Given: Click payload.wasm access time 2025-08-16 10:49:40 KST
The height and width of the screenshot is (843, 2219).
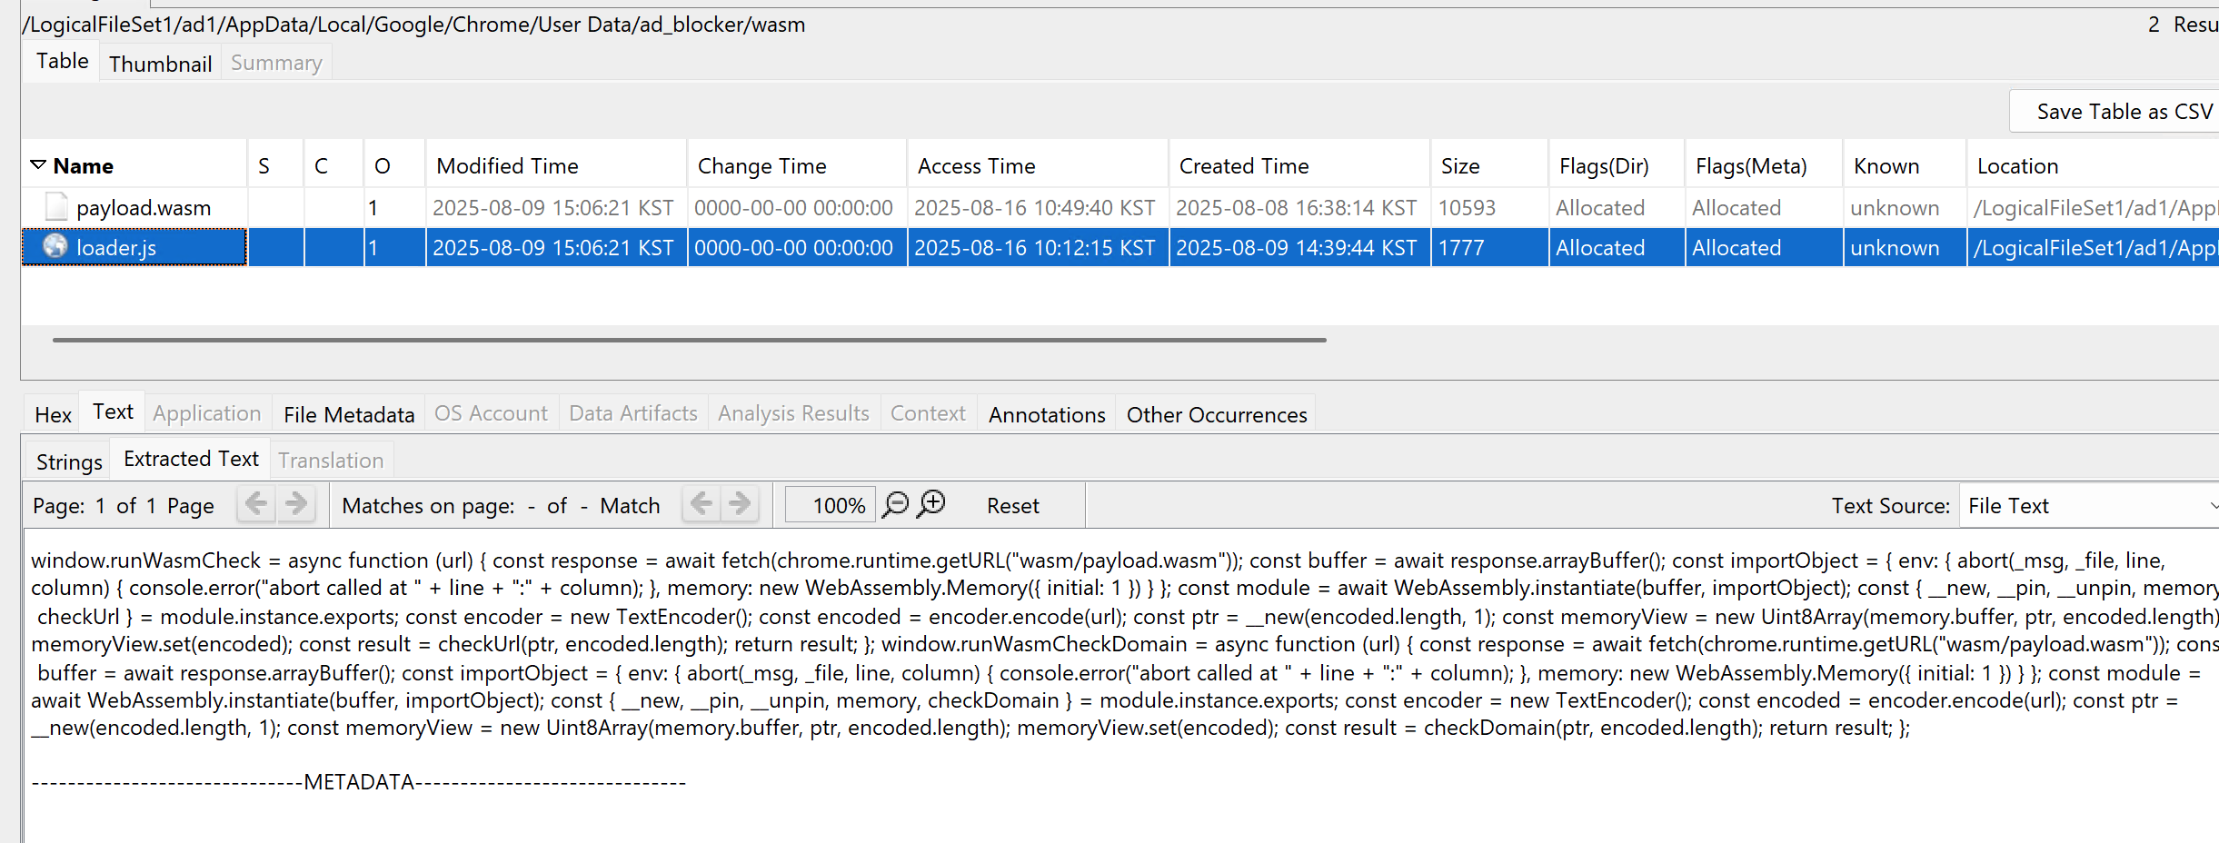Looking at the screenshot, I should pyautogui.click(x=1035, y=208).
